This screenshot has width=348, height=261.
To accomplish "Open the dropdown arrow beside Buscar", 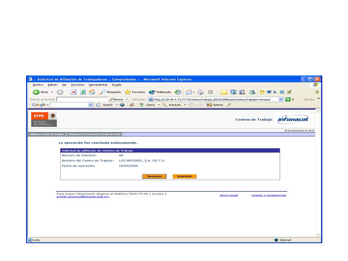I will pos(127,99).
